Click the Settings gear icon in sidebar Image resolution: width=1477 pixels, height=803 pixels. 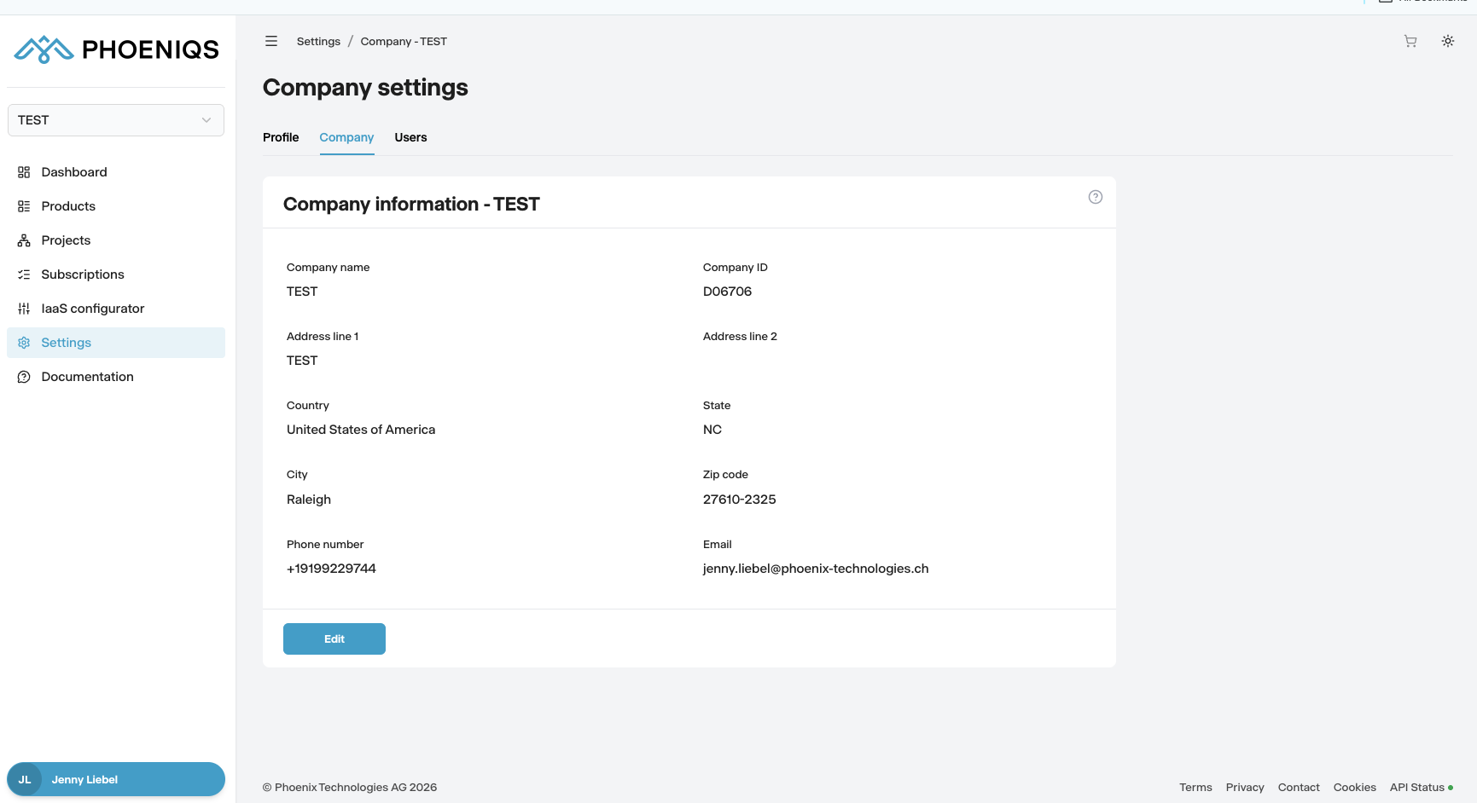pos(24,343)
